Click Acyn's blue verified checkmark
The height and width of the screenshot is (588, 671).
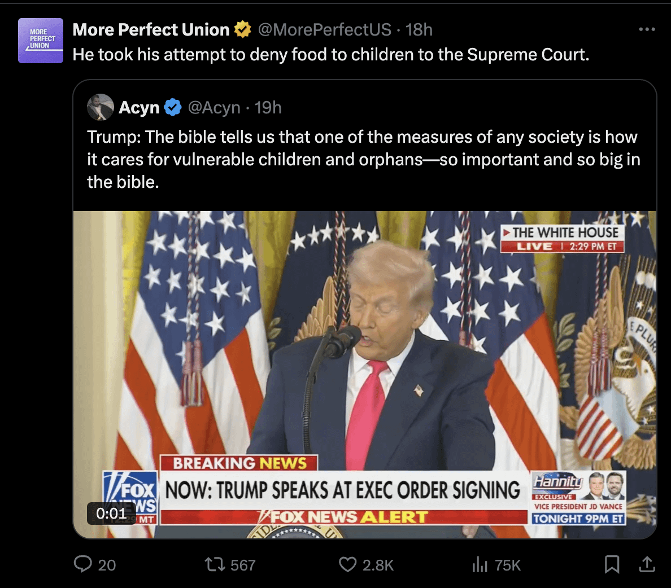173,107
